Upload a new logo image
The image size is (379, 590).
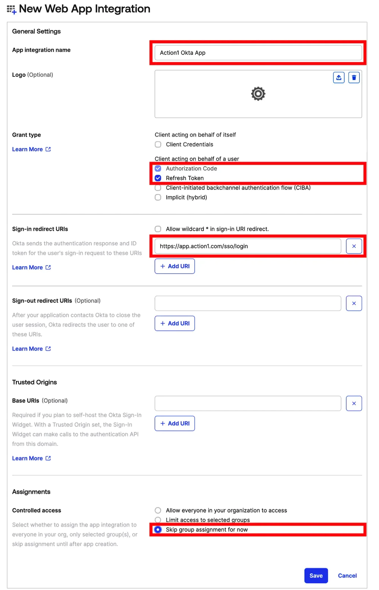pos(338,77)
